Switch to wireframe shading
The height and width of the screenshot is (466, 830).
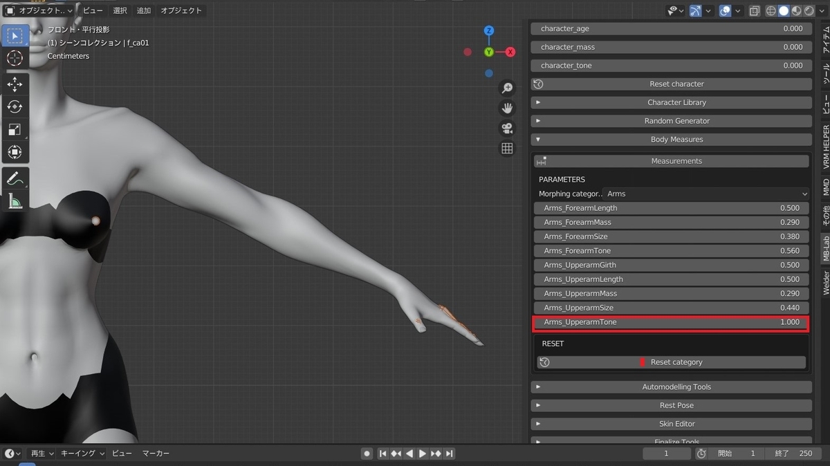tap(771, 10)
